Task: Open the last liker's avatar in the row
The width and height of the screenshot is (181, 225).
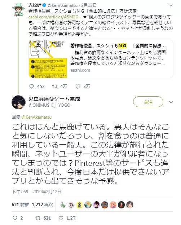Action: 130,205
